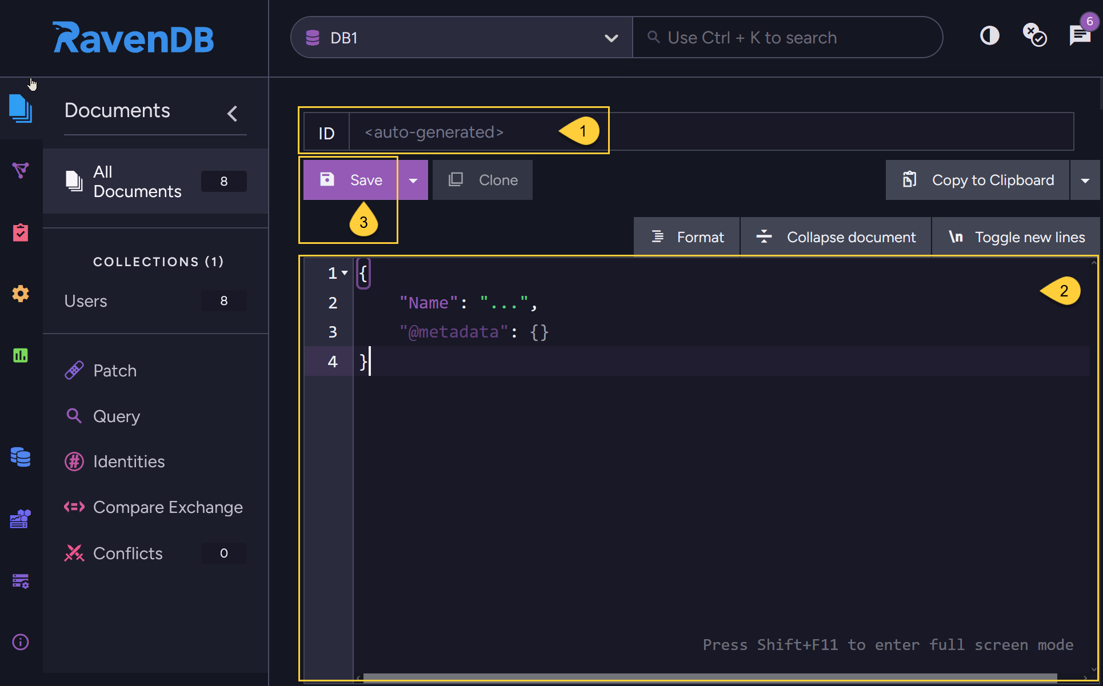Click the "@metadata" key in the editor

[454, 332]
